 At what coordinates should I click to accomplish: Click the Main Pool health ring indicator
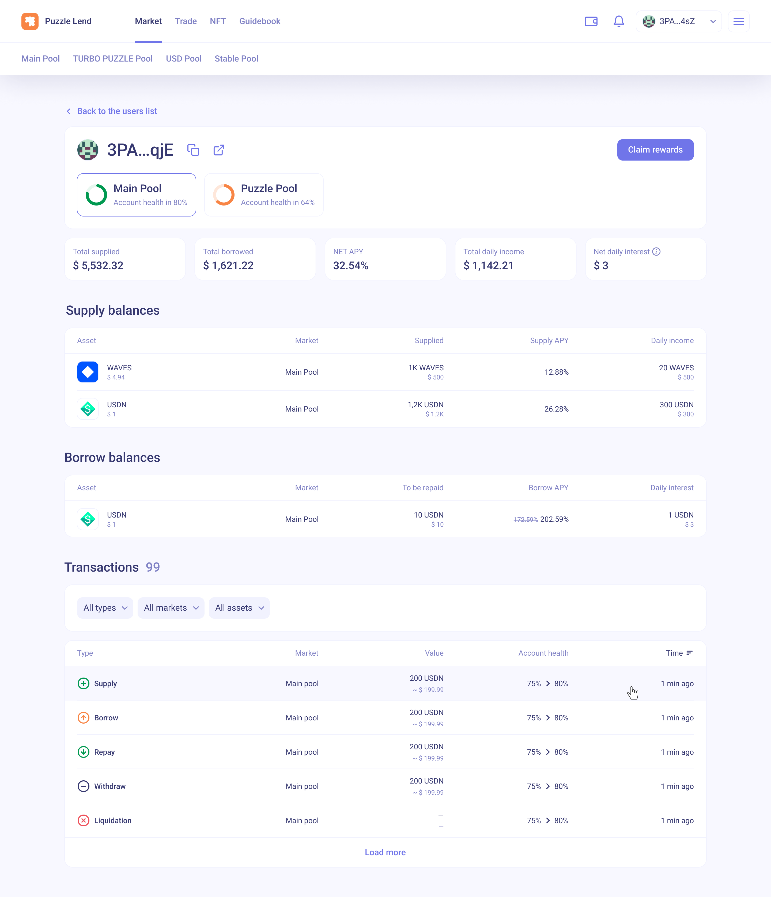click(96, 195)
